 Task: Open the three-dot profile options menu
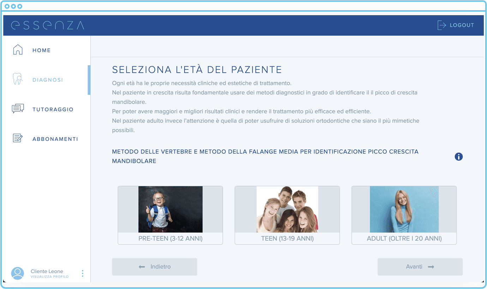83,273
